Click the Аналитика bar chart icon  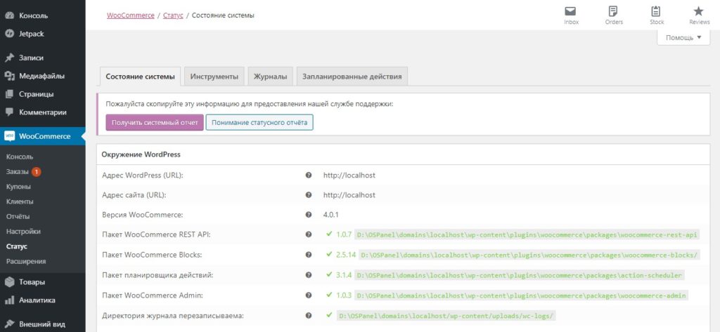tap(9, 300)
